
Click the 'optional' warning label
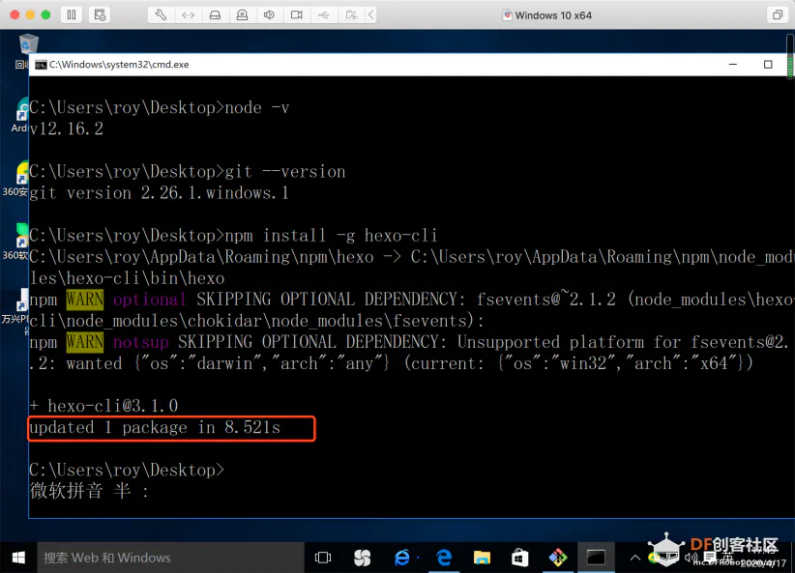[150, 300]
